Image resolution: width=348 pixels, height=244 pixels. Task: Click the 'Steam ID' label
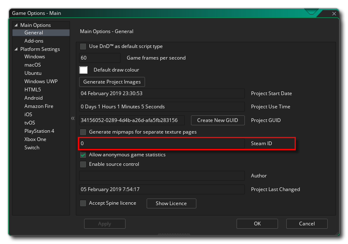tap(261, 144)
